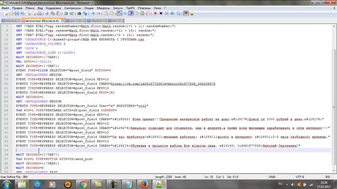This screenshot has height=189, width=337.
Task: Open Firefox from the taskbar
Action: (x=144, y=184)
